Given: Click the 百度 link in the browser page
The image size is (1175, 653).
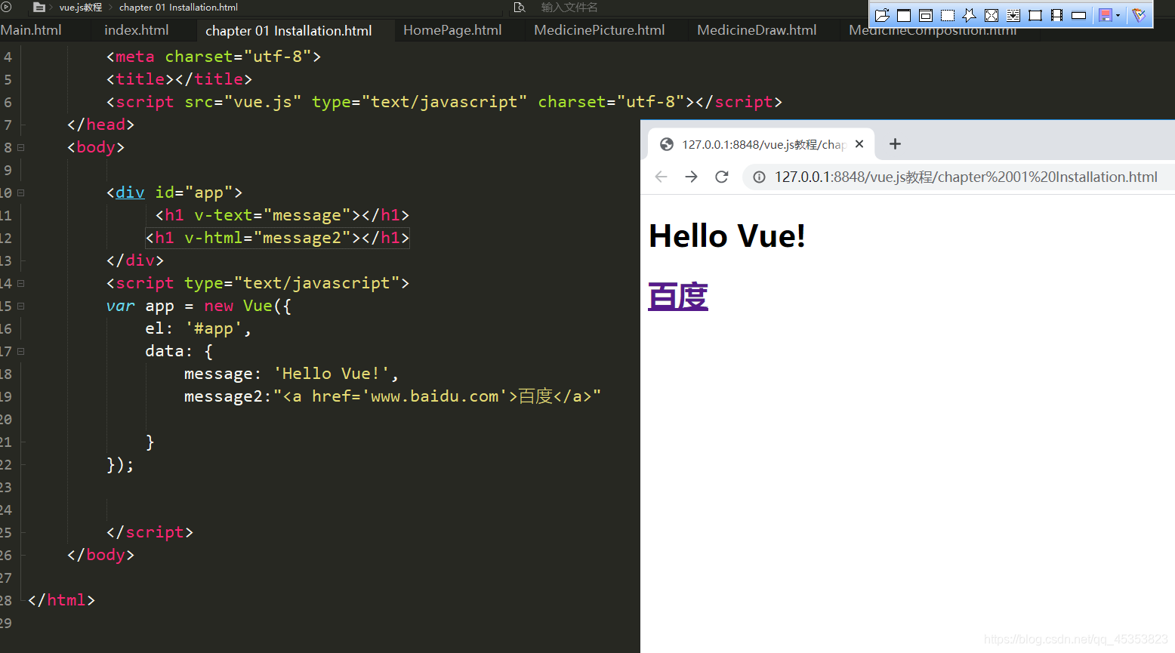Looking at the screenshot, I should pos(678,296).
